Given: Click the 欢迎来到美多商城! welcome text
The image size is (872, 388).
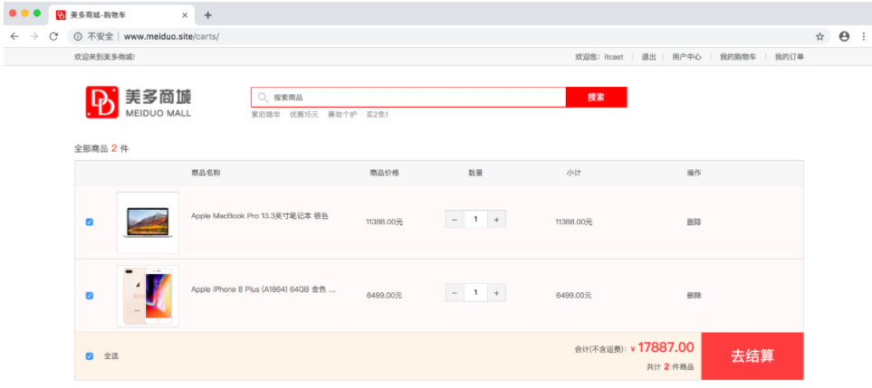Looking at the screenshot, I should (x=104, y=57).
